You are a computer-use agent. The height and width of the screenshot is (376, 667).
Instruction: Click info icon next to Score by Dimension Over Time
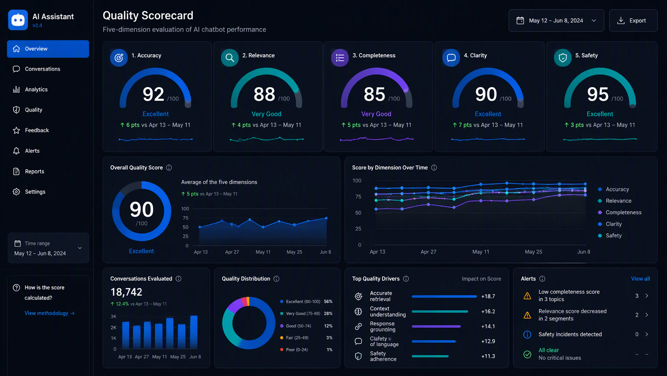click(434, 167)
